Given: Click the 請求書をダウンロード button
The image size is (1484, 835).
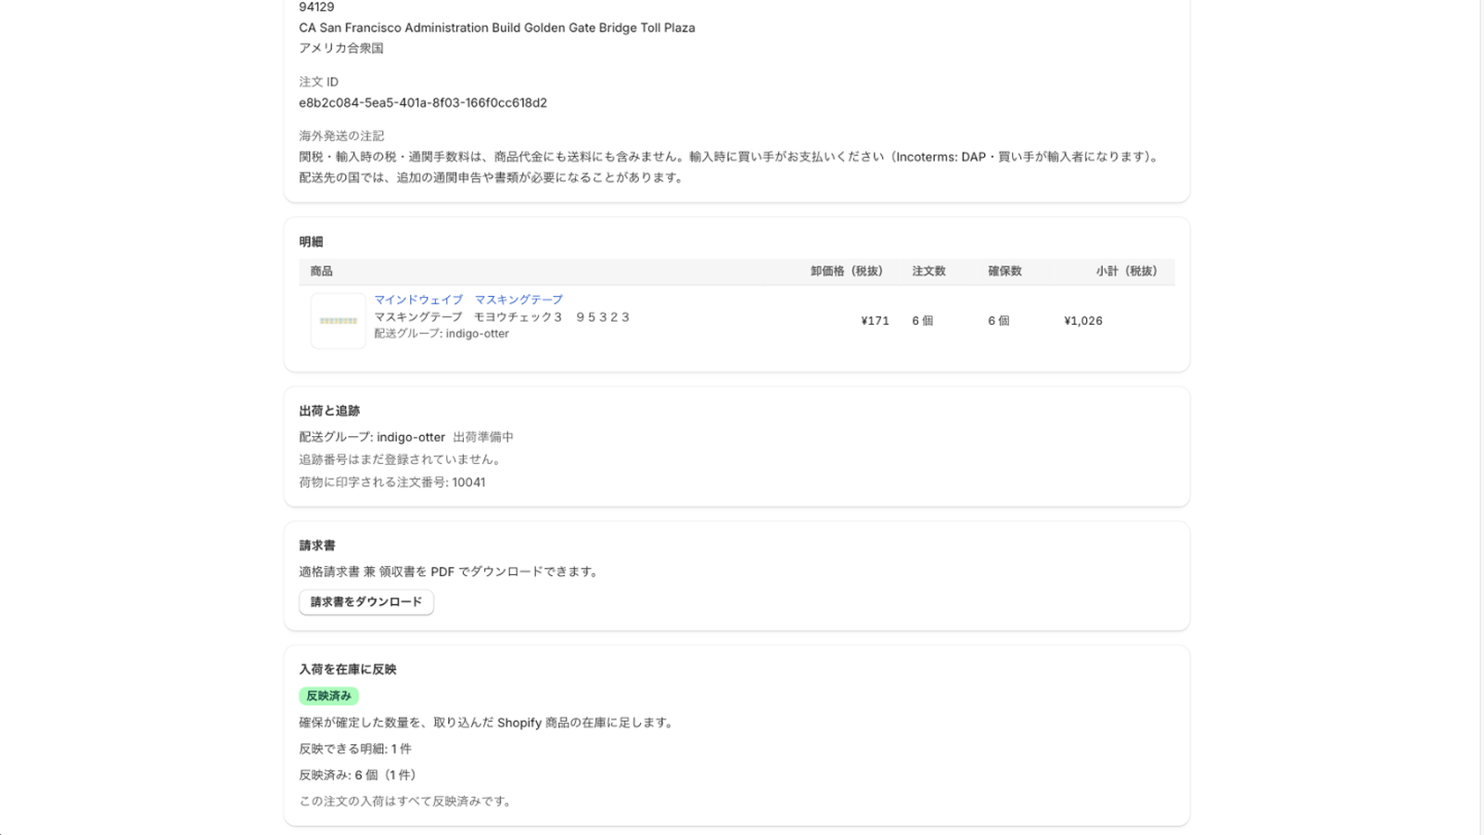Looking at the screenshot, I should coord(366,602).
